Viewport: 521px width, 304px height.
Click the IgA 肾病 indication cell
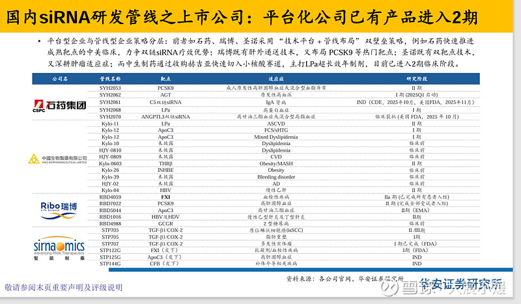(x=276, y=102)
